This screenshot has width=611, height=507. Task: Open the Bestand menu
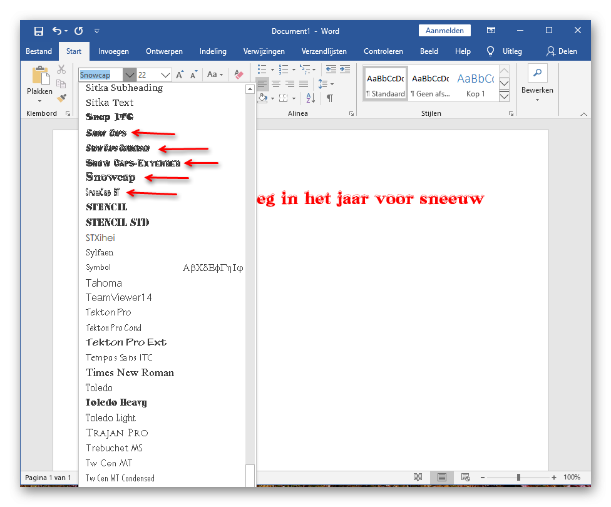click(x=39, y=51)
